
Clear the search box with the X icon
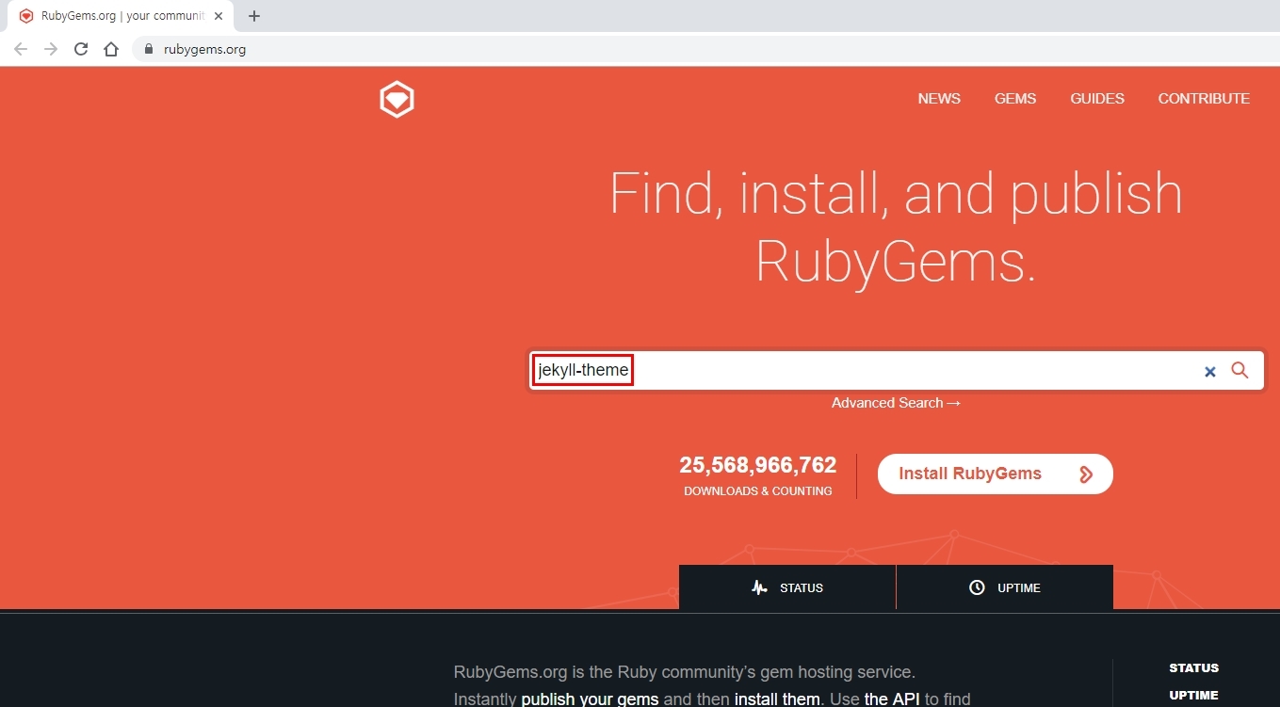(x=1210, y=372)
